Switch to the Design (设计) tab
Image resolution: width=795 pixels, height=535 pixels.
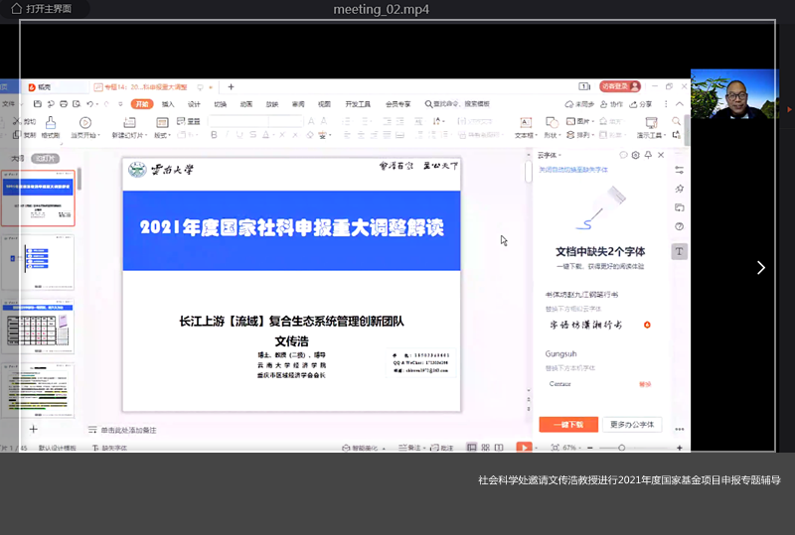[x=194, y=103]
